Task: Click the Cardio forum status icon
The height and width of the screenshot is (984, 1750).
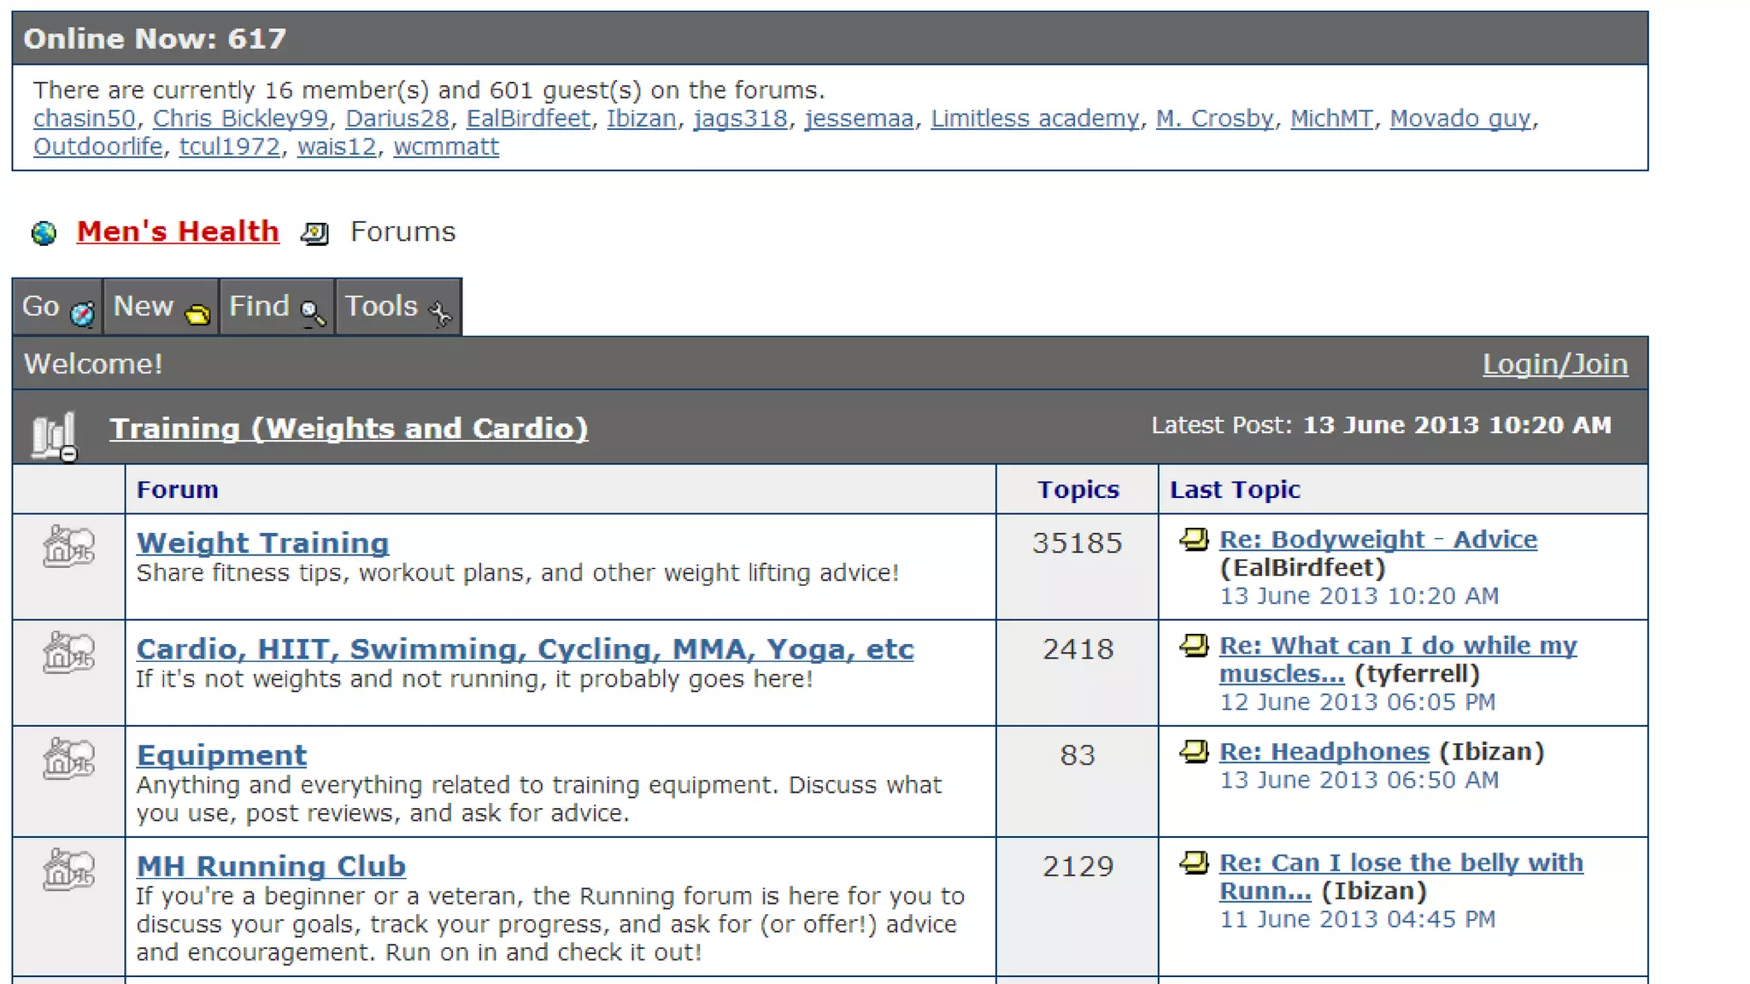Action: click(x=69, y=653)
